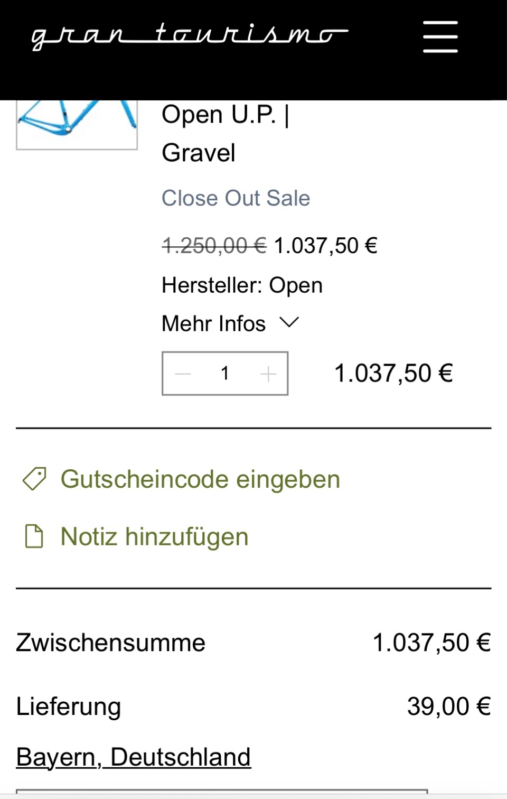This screenshot has height=799, width=507.
Task: Click the Close Out Sale label
Action: click(x=236, y=198)
